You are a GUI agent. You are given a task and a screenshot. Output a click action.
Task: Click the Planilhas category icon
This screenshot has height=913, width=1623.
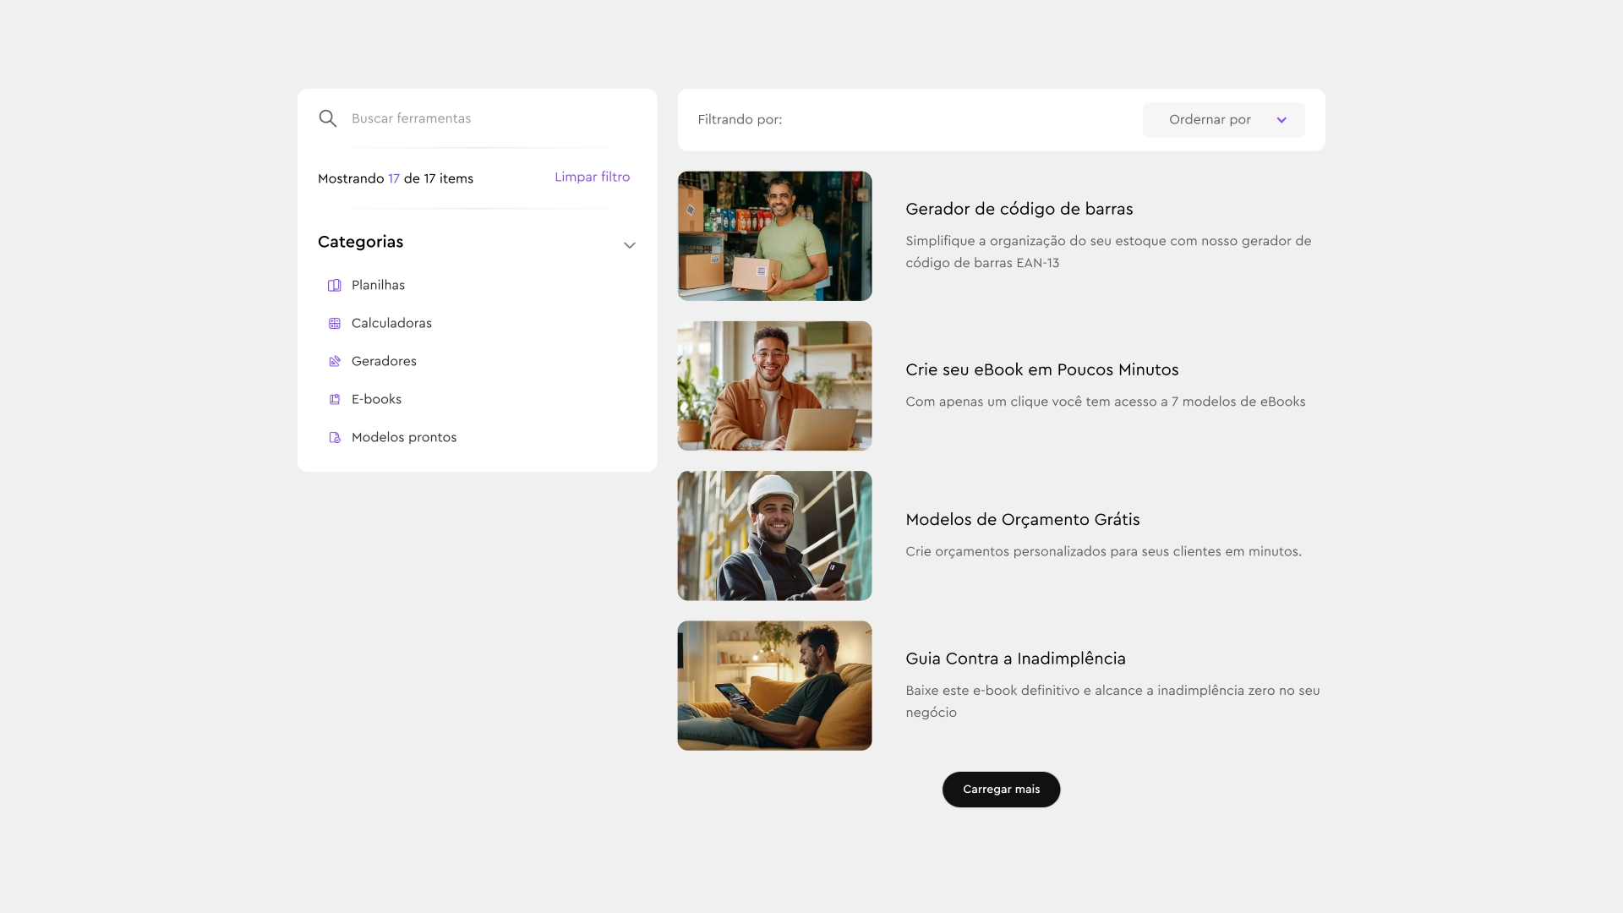tap(334, 286)
